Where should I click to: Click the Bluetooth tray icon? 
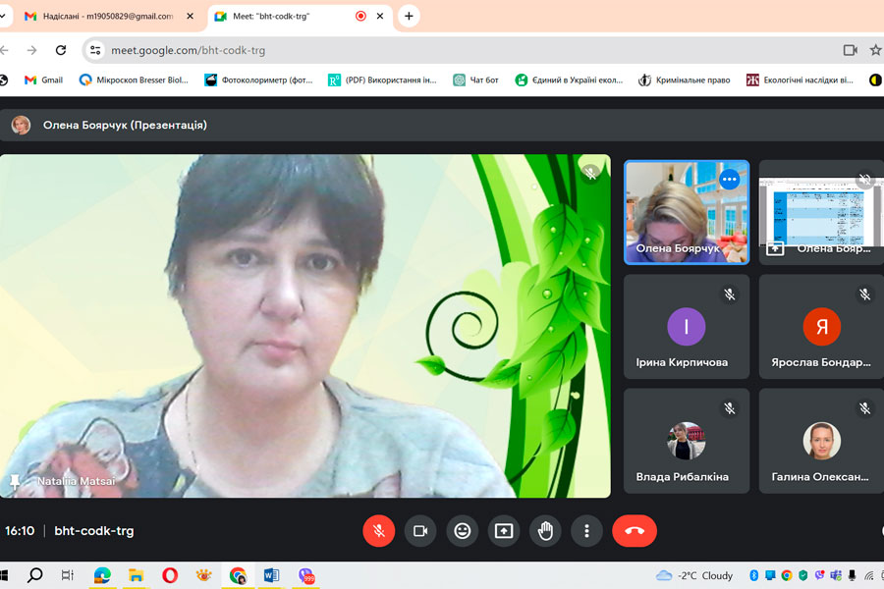pyautogui.click(x=753, y=575)
